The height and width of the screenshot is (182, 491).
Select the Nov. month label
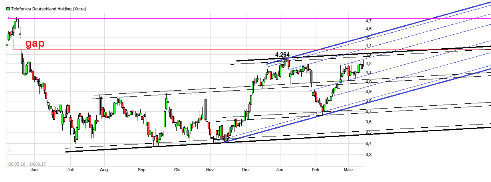point(211,170)
